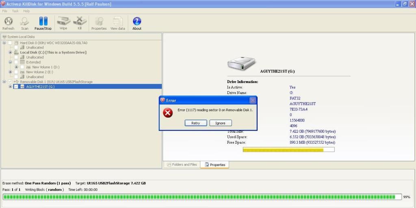Click the Scan magnifier icon
Image resolution: width=416 pixels, height=208 pixels.
(25, 21)
